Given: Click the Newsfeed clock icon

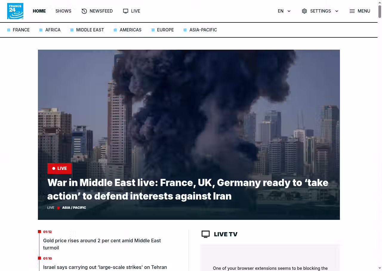Looking at the screenshot, I should click(84, 11).
